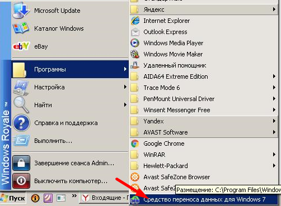Click the AIDA64 Extreme Edition folder icon
Screen dimensions: 281x206
click(134, 76)
